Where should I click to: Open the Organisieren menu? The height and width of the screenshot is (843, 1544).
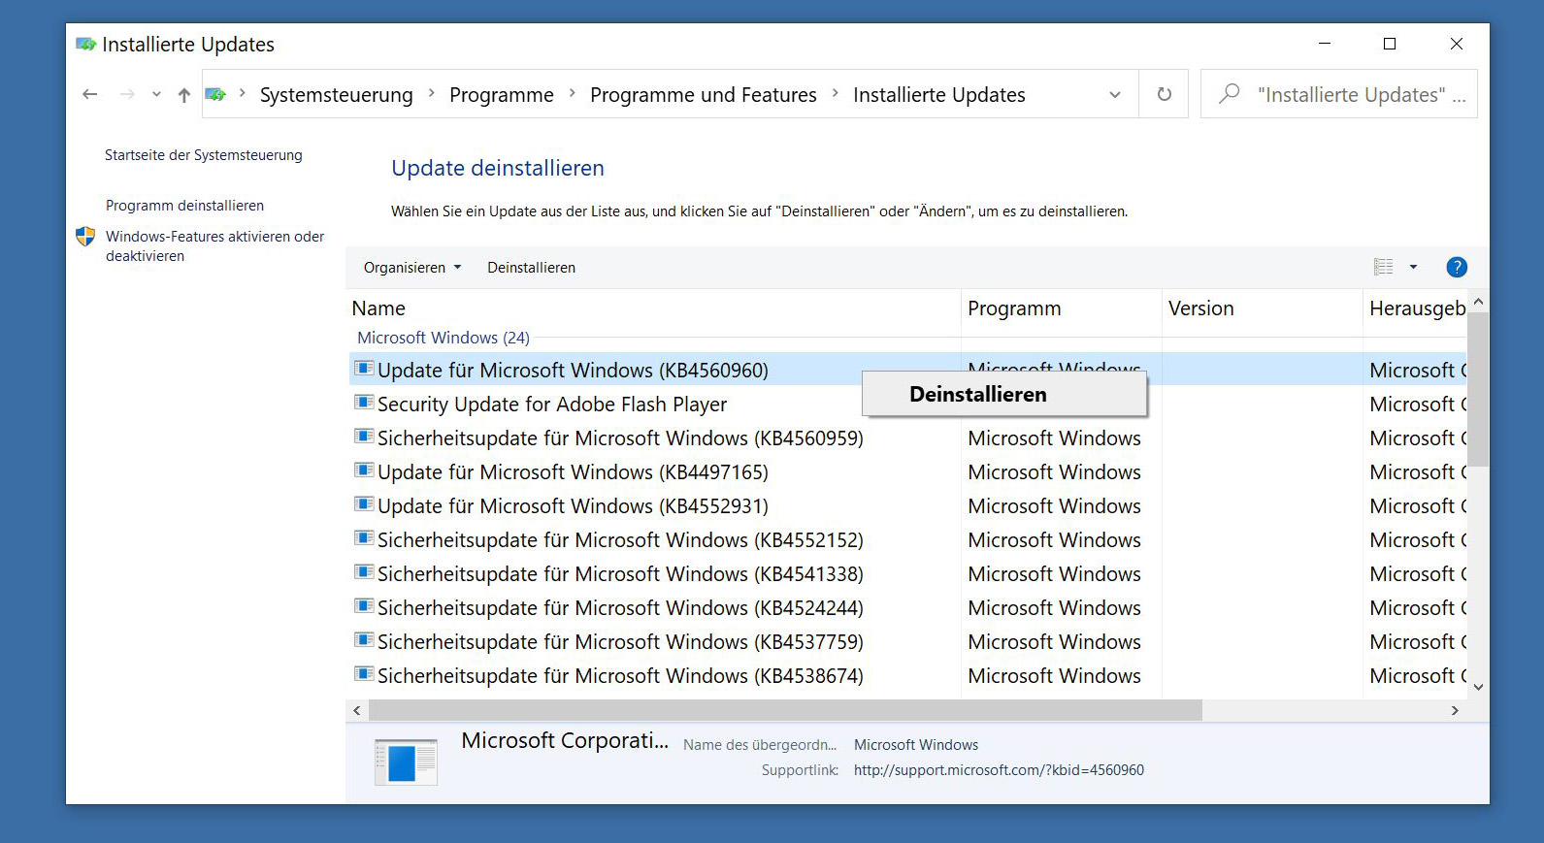click(x=412, y=268)
